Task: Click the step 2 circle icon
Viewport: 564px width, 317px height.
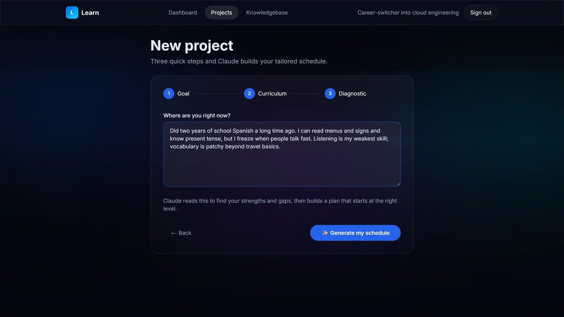Action: click(x=249, y=93)
